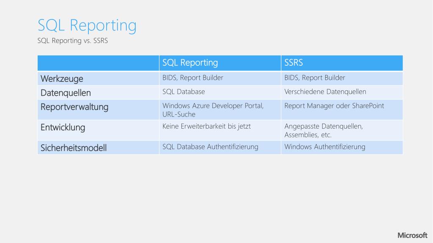Click the Microsoft logo
Image resolution: width=433 pixels, height=243 pixels.
(412, 235)
